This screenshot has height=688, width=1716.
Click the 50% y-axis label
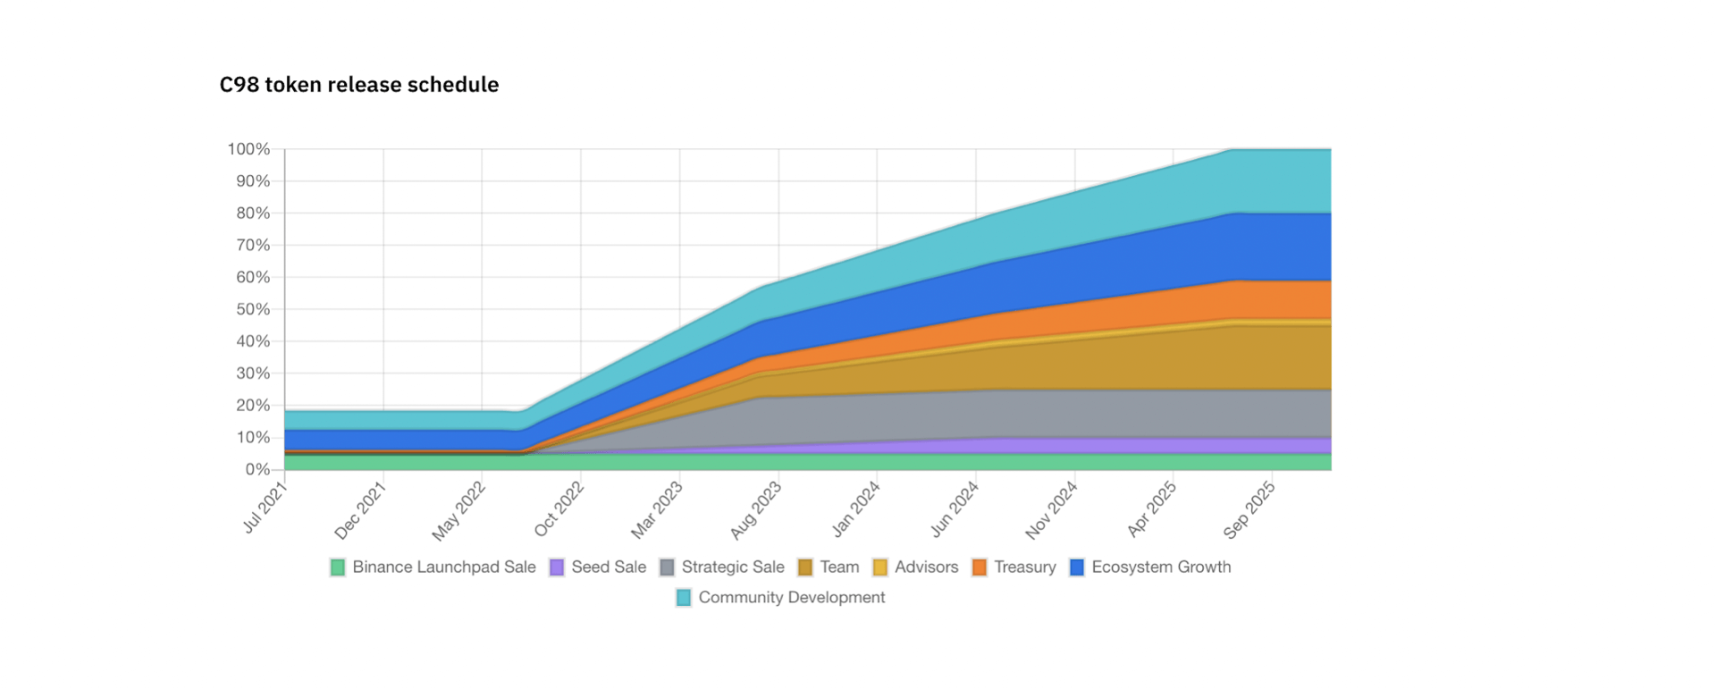pos(252,309)
